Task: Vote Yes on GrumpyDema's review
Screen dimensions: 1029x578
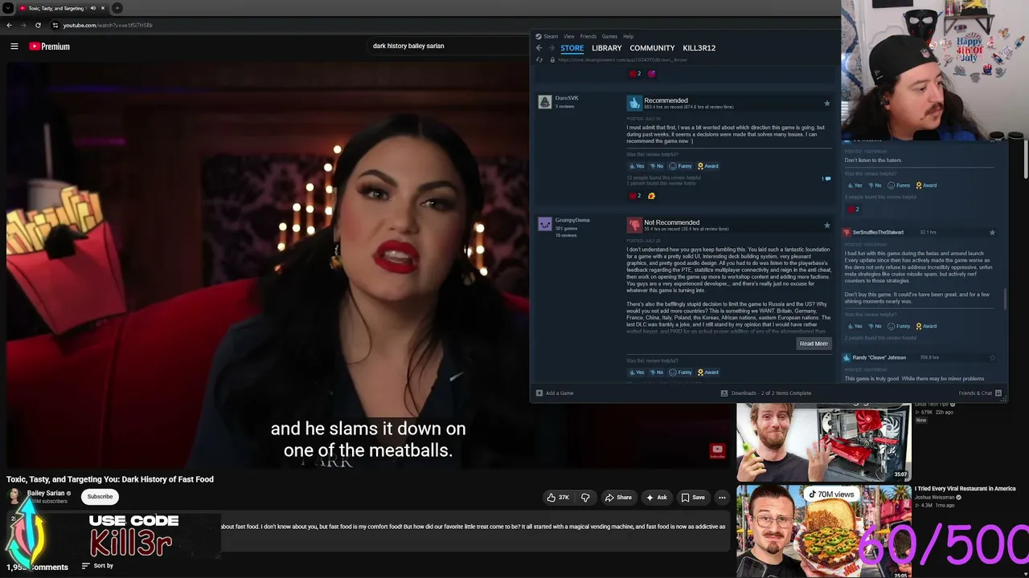Action: coord(637,372)
